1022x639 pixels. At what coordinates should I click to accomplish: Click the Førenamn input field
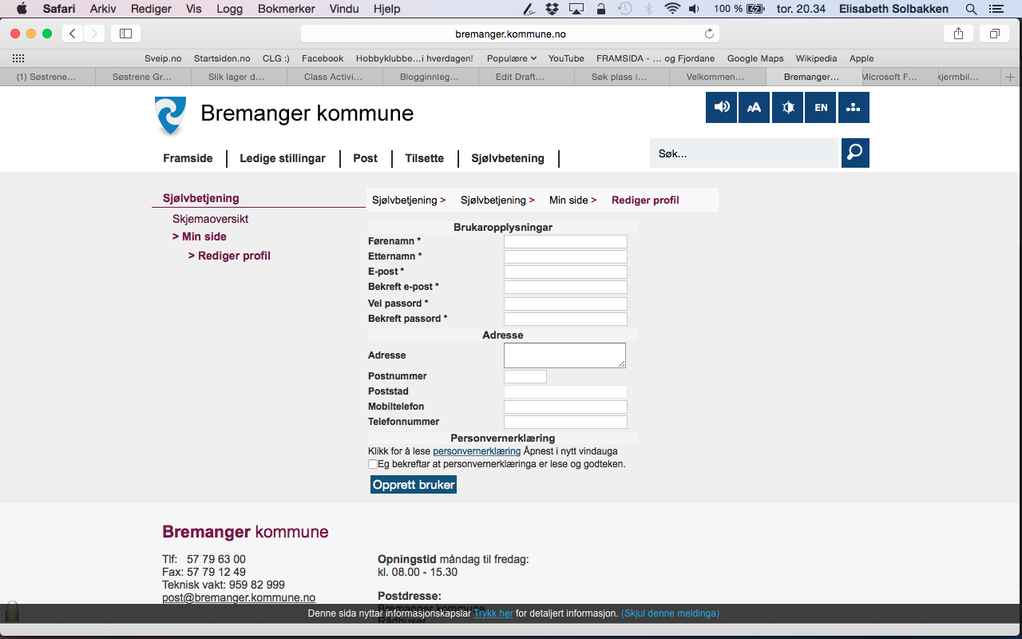click(565, 242)
